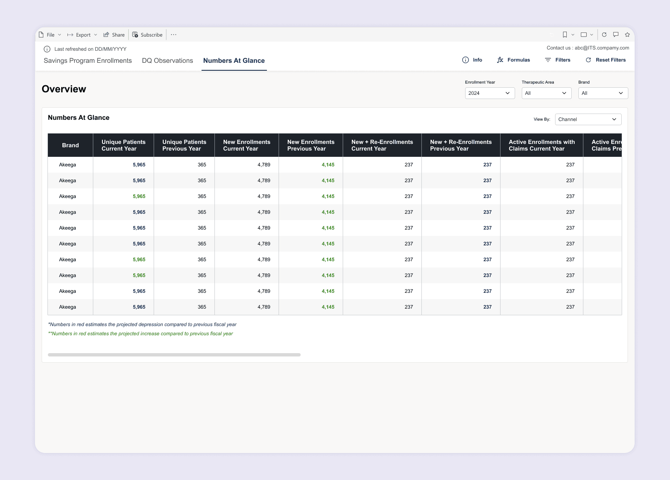Open the Info panel
The width and height of the screenshot is (670, 480).
click(x=472, y=60)
